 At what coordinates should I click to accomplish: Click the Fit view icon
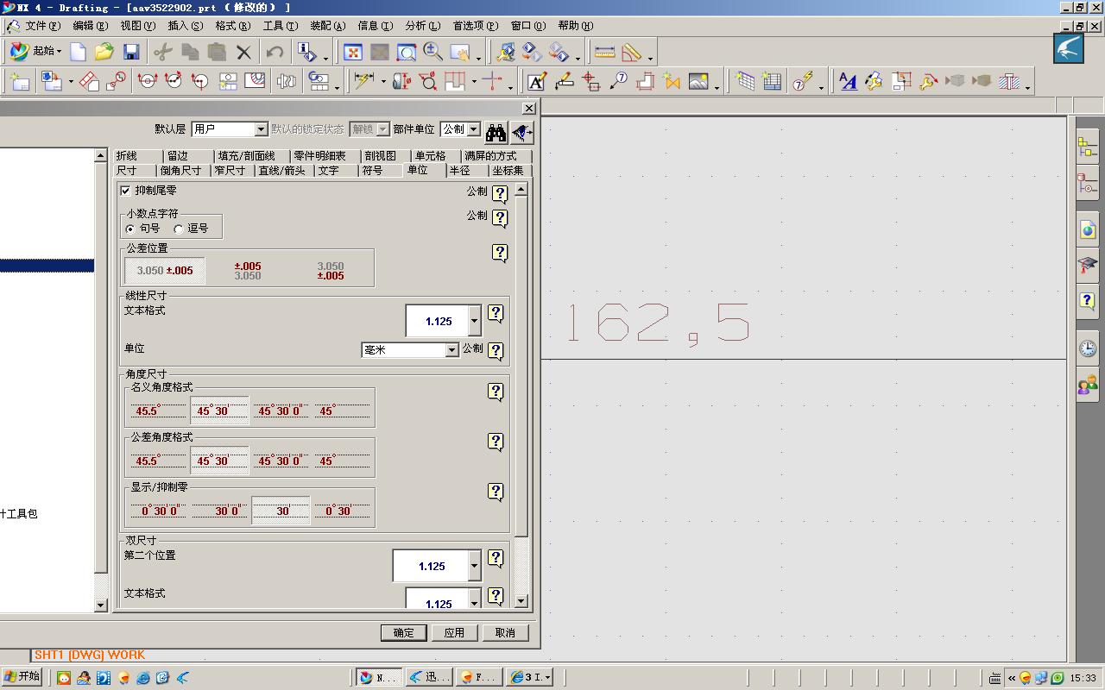click(352, 53)
